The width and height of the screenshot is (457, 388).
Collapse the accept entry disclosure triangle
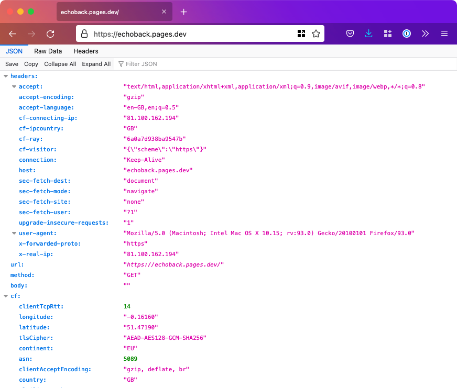click(14, 86)
